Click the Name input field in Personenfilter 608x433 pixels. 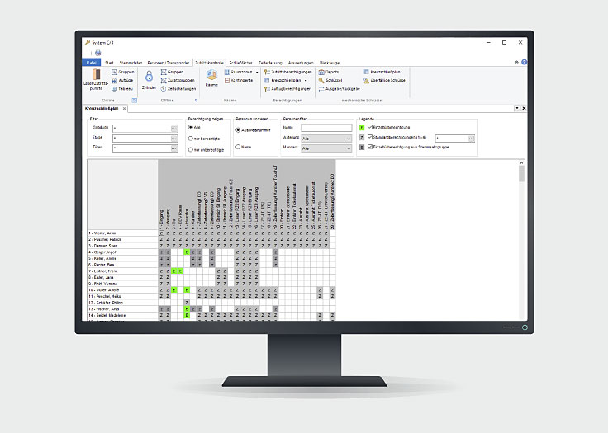coord(326,128)
